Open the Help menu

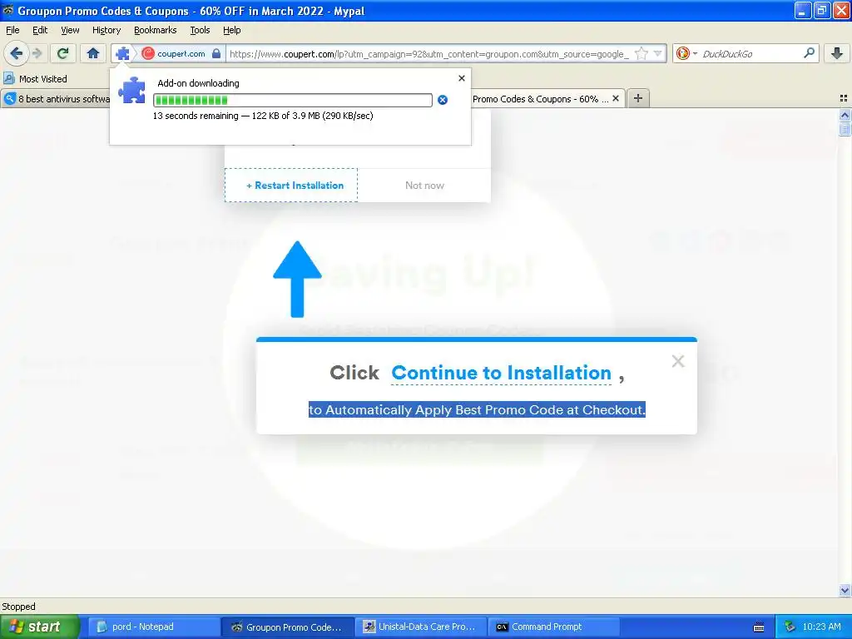[231, 30]
